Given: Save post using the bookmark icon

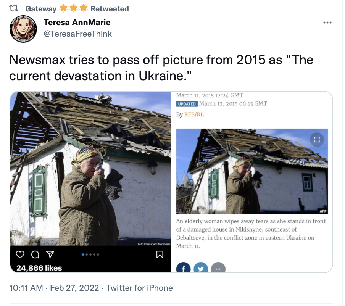Looking at the screenshot, I should point(160,254).
